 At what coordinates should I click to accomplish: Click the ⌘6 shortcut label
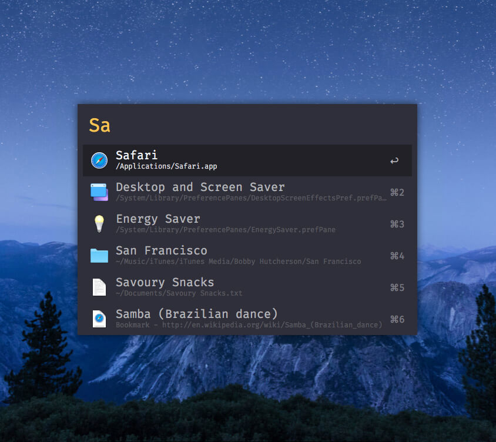point(397,319)
